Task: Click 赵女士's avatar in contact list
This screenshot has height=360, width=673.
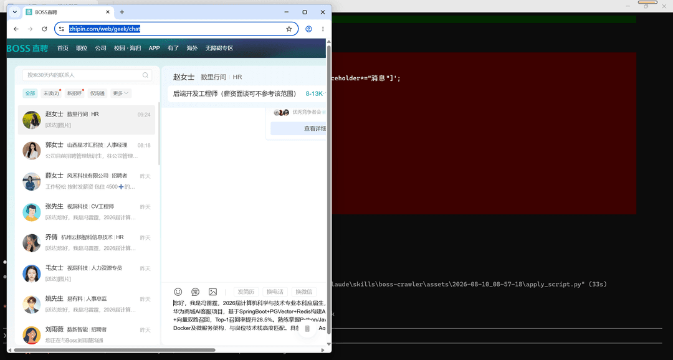Action: point(32,120)
